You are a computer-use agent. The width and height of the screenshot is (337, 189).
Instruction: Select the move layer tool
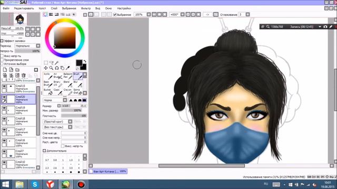coord(46,68)
